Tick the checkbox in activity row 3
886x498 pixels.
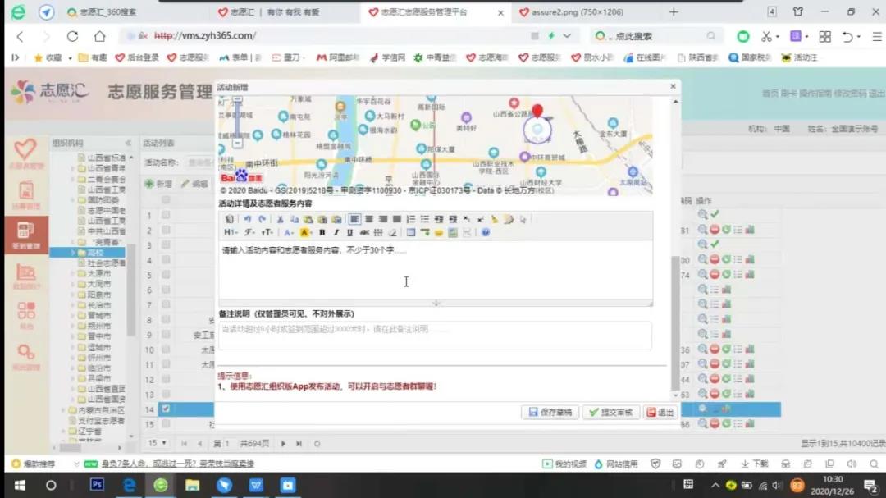166,244
